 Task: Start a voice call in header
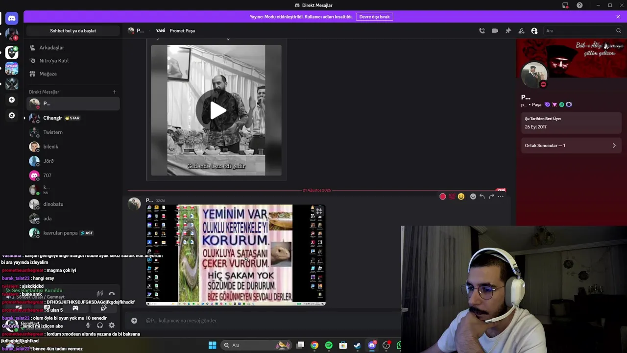(x=482, y=30)
